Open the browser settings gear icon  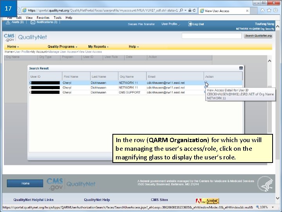point(275,10)
